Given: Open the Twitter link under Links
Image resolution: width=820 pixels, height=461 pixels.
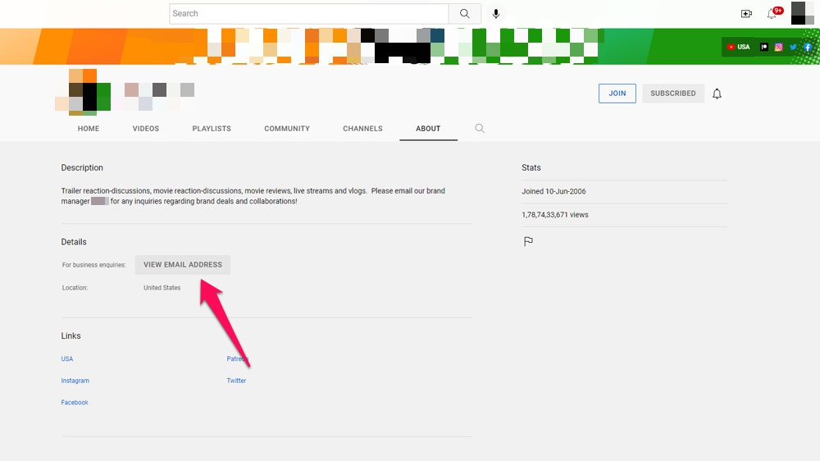Looking at the screenshot, I should (236, 381).
